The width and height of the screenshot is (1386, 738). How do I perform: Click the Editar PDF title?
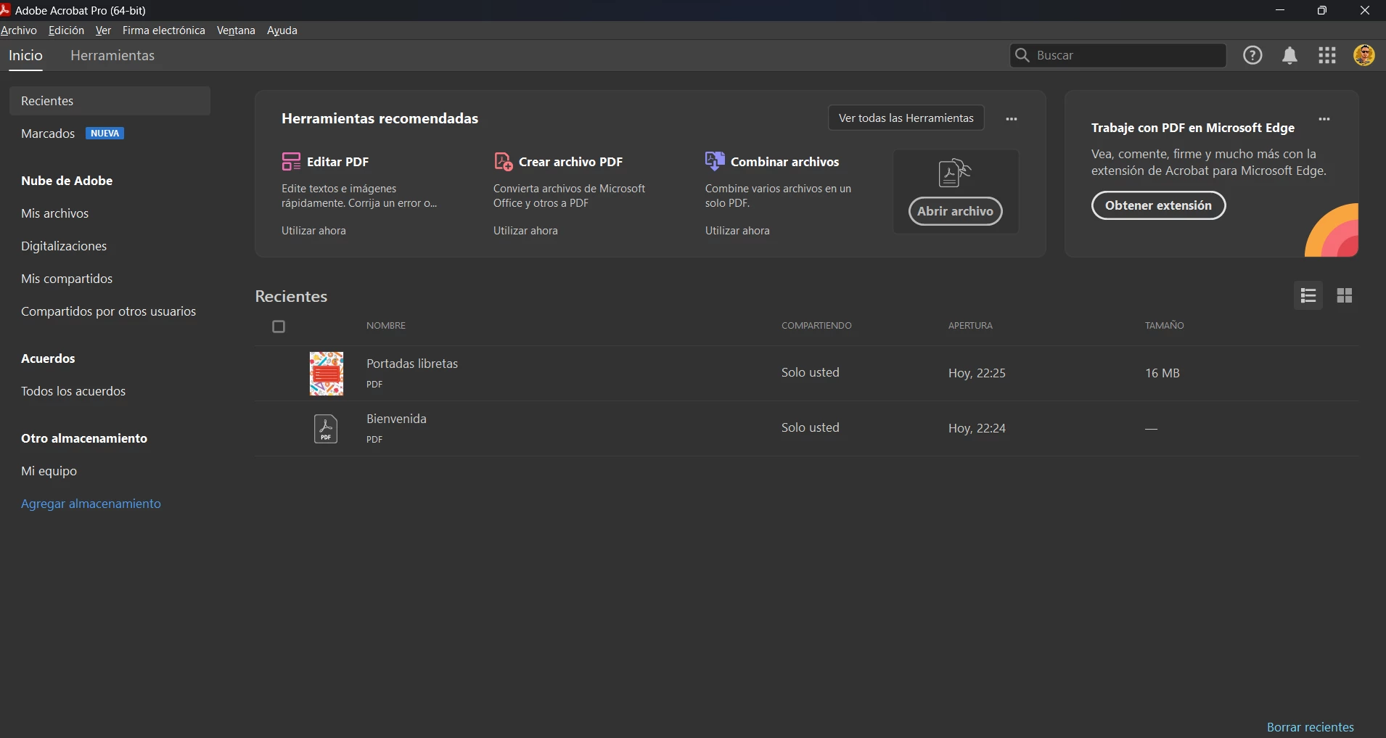[337, 162]
